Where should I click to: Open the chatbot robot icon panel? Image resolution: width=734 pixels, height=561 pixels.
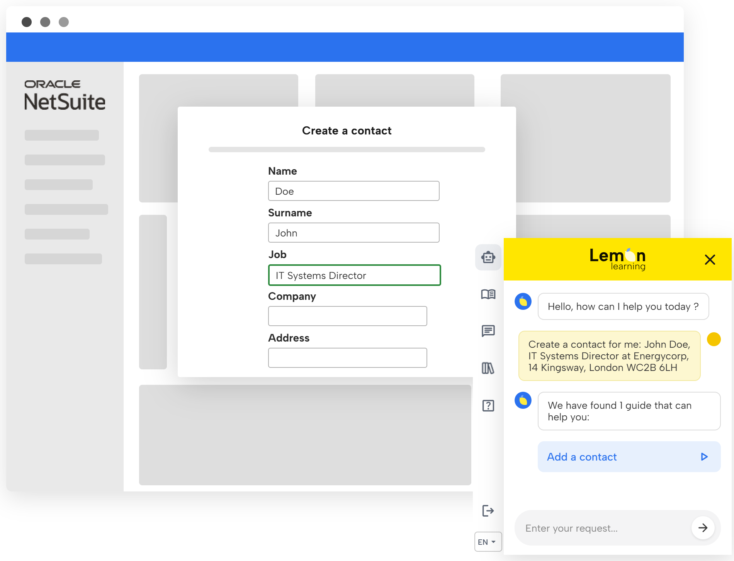pos(488,257)
